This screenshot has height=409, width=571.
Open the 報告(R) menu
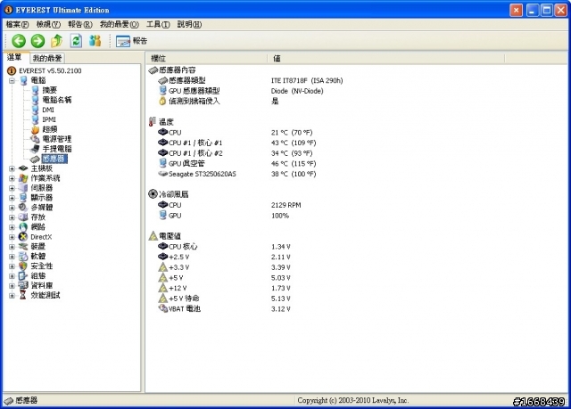point(80,24)
